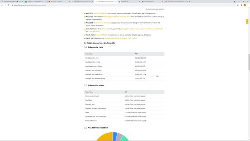Open the Celer Network link
The image size is (250, 141).
[x=94, y=32]
